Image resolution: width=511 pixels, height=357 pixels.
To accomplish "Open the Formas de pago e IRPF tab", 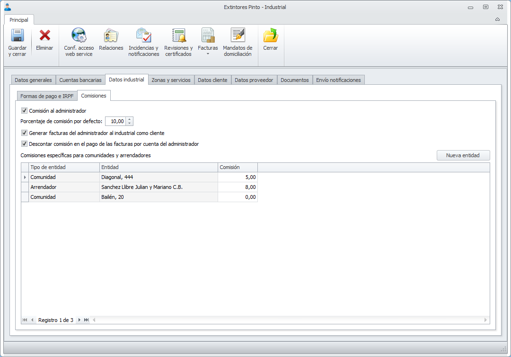I will point(47,96).
